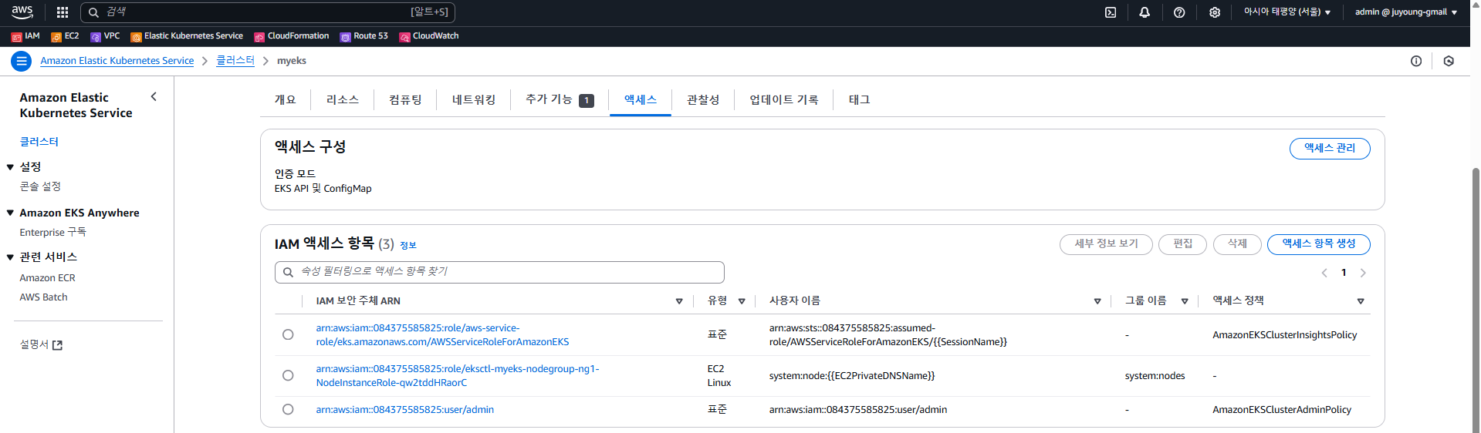Collapse the 관련 서비스 section
Viewport: 1481px width, 433px height.
pyautogui.click(x=10, y=257)
